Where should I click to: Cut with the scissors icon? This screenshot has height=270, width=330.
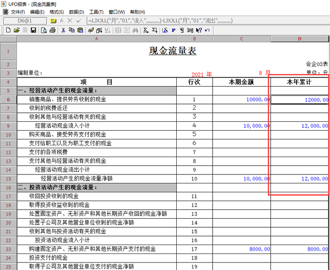tap(63, 30)
